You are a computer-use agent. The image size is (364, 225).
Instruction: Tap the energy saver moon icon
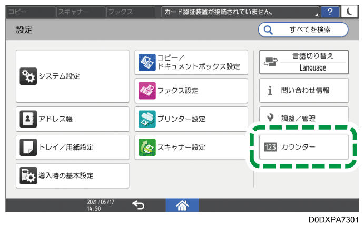(349, 12)
